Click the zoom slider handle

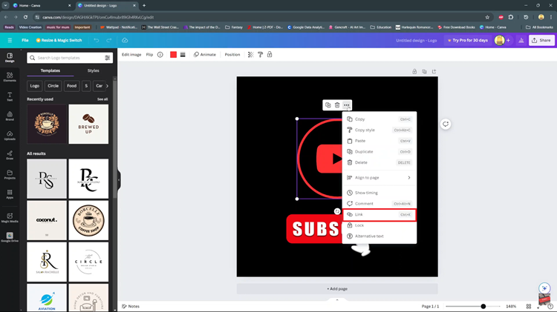[x=483, y=306]
